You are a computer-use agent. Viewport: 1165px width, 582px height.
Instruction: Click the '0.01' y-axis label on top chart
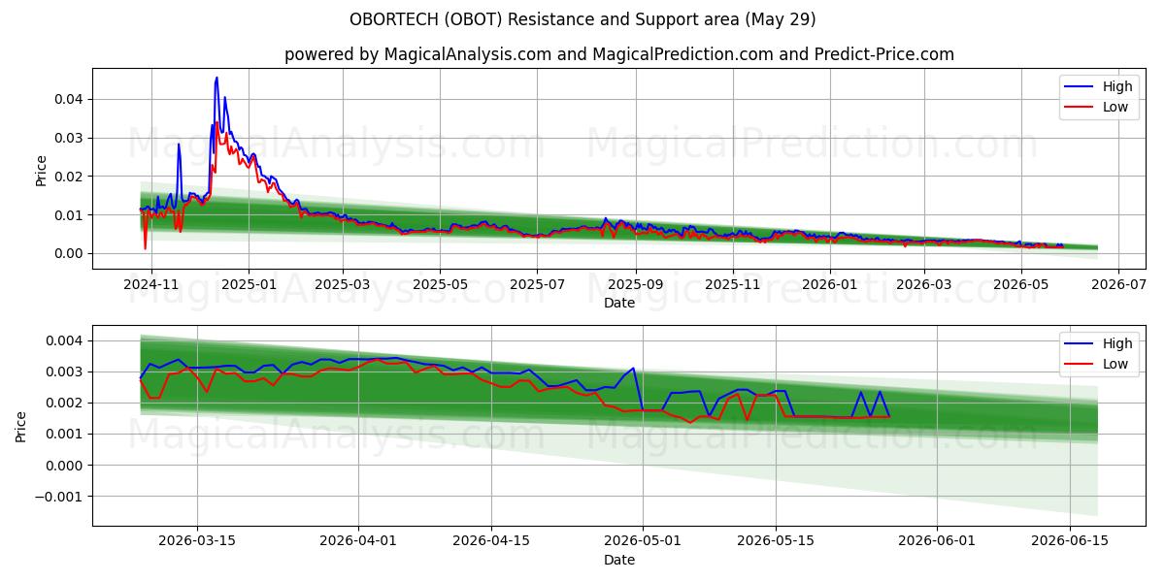point(71,215)
